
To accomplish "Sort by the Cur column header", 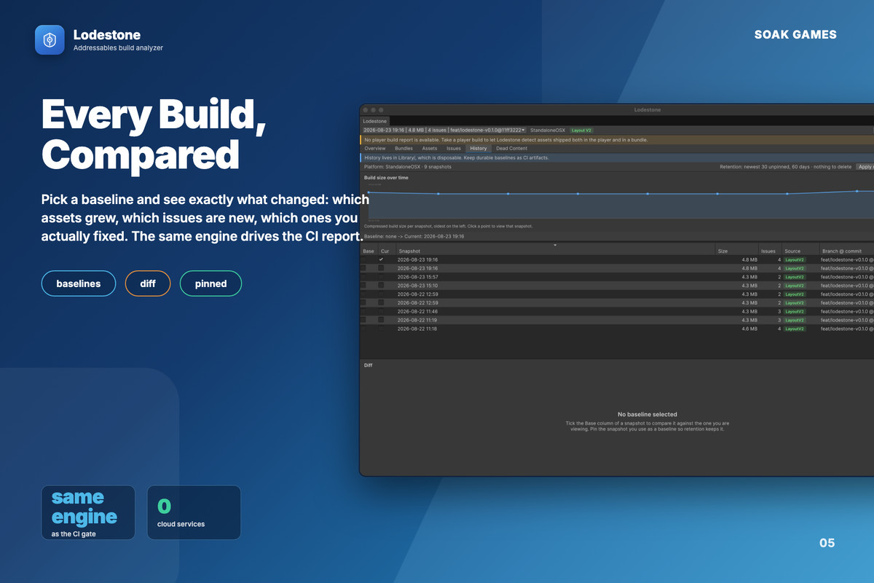I will (385, 251).
